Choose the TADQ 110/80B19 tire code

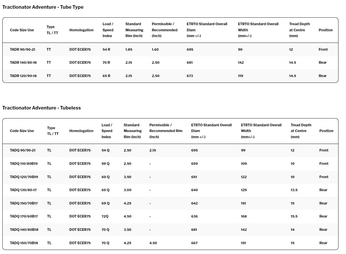[24, 164]
